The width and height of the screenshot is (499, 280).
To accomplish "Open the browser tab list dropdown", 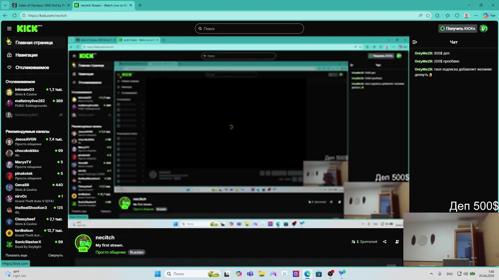I will [5, 5].
